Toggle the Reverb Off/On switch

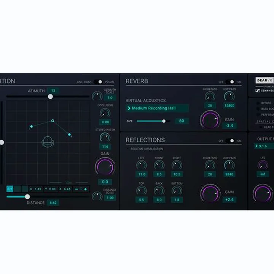click(x=230, y=82)
